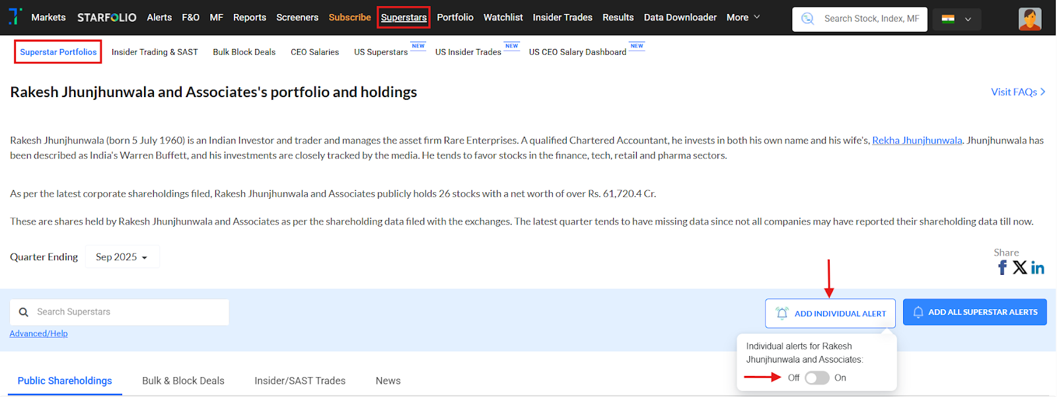
Task: Open the Insider/SAST Trades tab
Action: click(300, 381)
